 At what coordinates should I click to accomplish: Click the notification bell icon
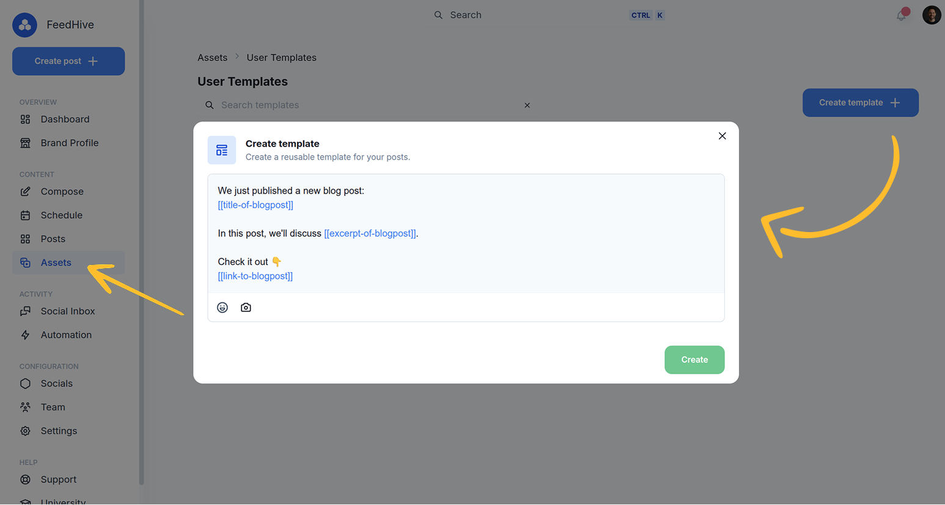(901, 15)
